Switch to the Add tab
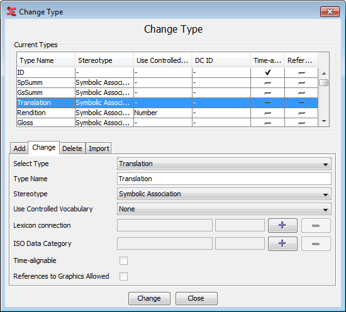The image size is (346, 312). [20, 148]
